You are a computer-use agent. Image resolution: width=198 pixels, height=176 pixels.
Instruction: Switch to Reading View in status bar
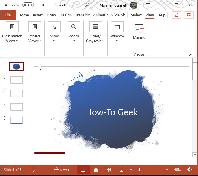(108, 170)
